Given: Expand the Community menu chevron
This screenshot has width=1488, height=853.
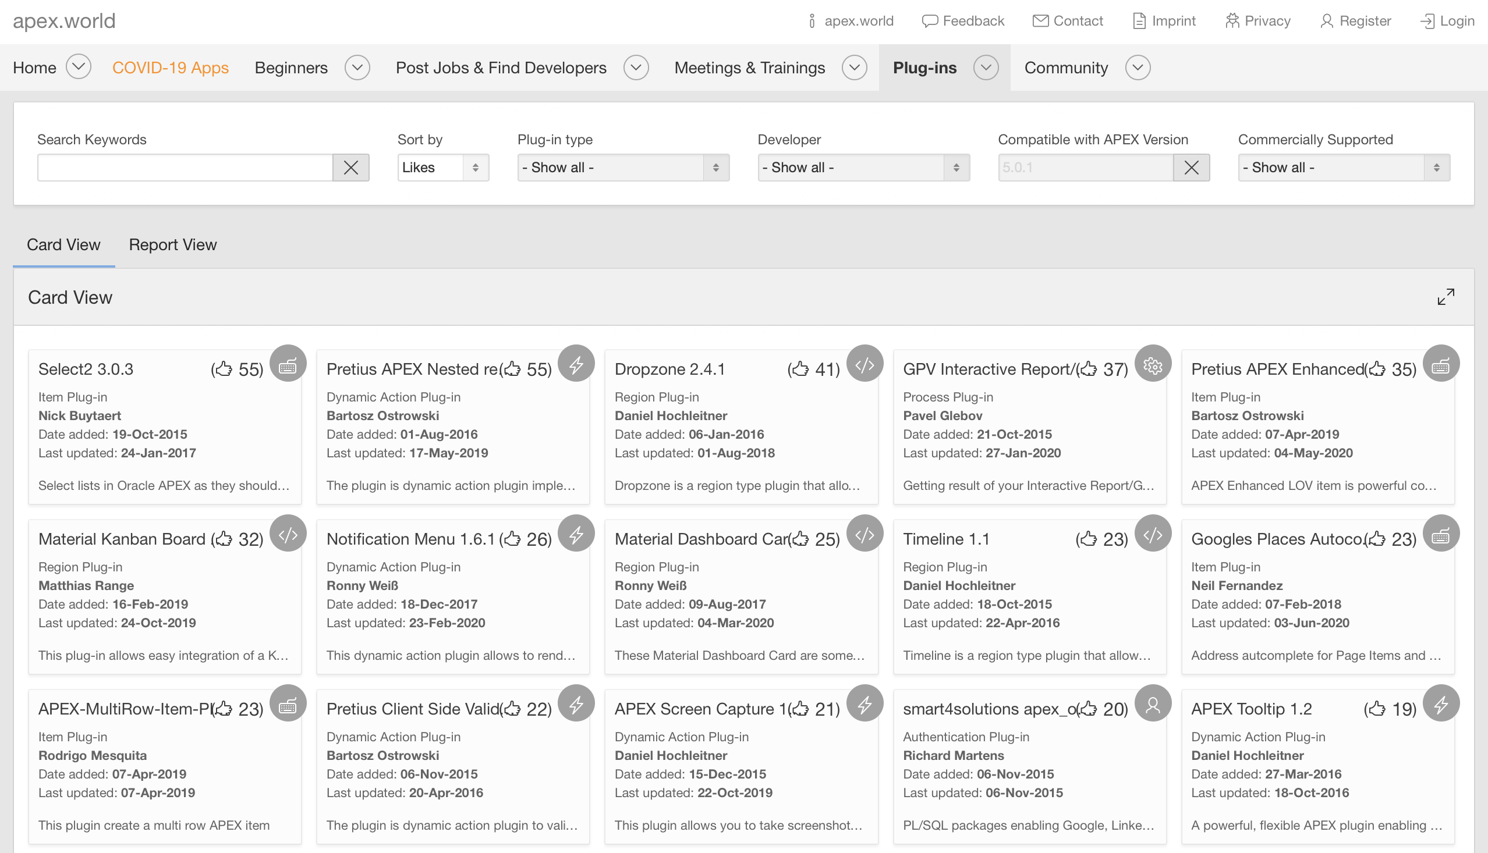Looking at the screenshot, I should pyautogui.click(x=1137, y=67).
